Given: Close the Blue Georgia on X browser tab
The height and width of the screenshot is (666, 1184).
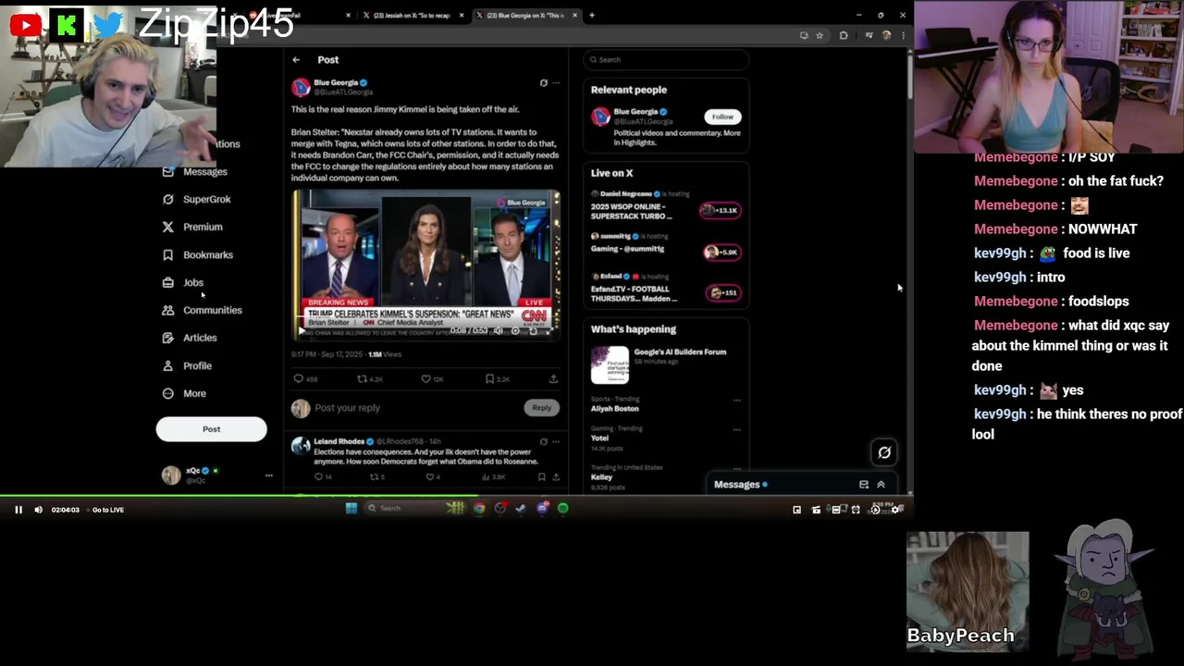Looking at the screenshot, I should pyautogui.click(x=574, y=16).
